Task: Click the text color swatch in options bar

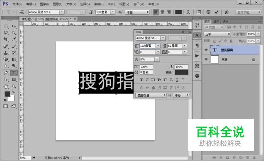Action: (x=178, y=12)
